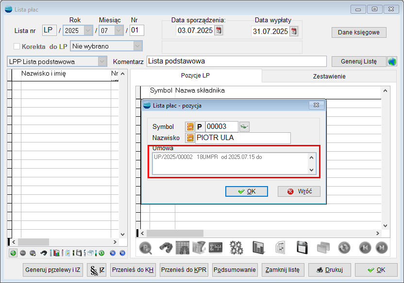Image resolution: width=404 pixels, height=283 pixels.
Task: Click the large floppy disk icon in positions toolbar
Action: pos(302,248)
